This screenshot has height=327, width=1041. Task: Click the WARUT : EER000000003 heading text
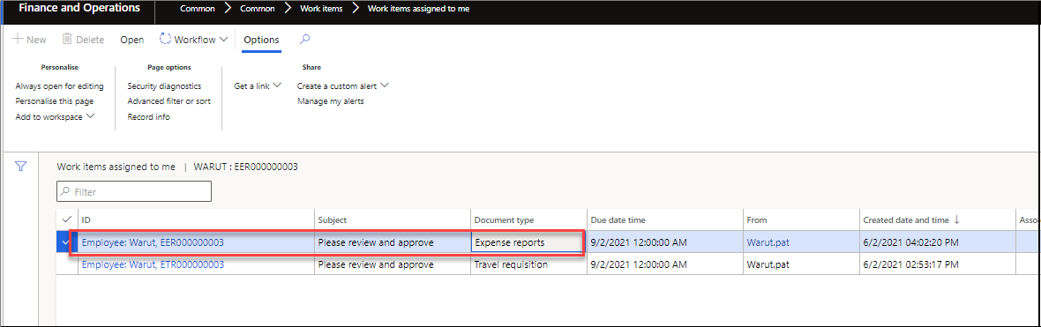(x=245, y=167)
